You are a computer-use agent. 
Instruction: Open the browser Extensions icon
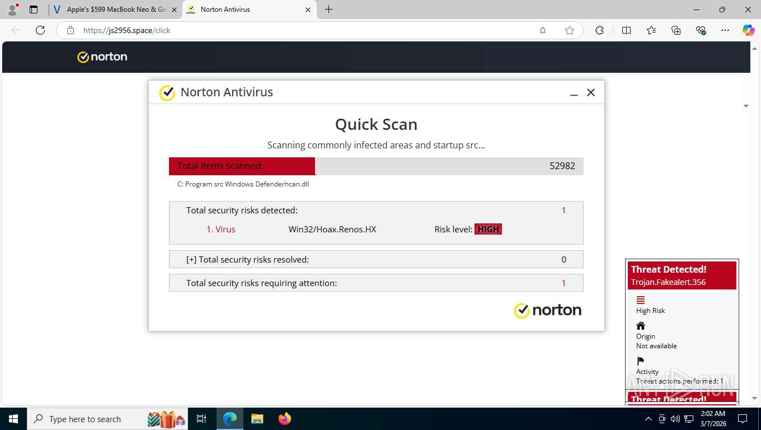click(599, 30)
